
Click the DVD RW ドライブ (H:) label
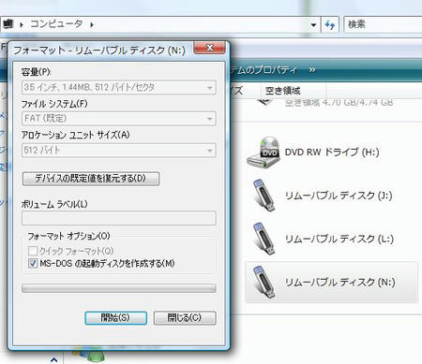click(332, 153)
